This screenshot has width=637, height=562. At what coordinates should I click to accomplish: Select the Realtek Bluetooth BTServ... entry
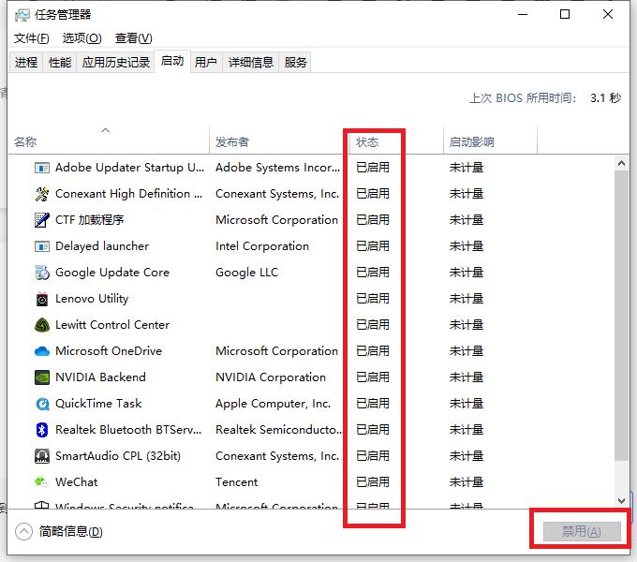128,430
